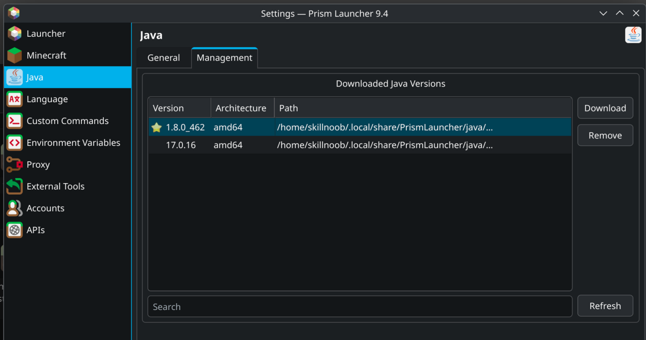Image resolution: width=646 pixels, height=340 pixels.
Task: Open the Custom Commands terminal icon
Action: click(x=15, y=121)
